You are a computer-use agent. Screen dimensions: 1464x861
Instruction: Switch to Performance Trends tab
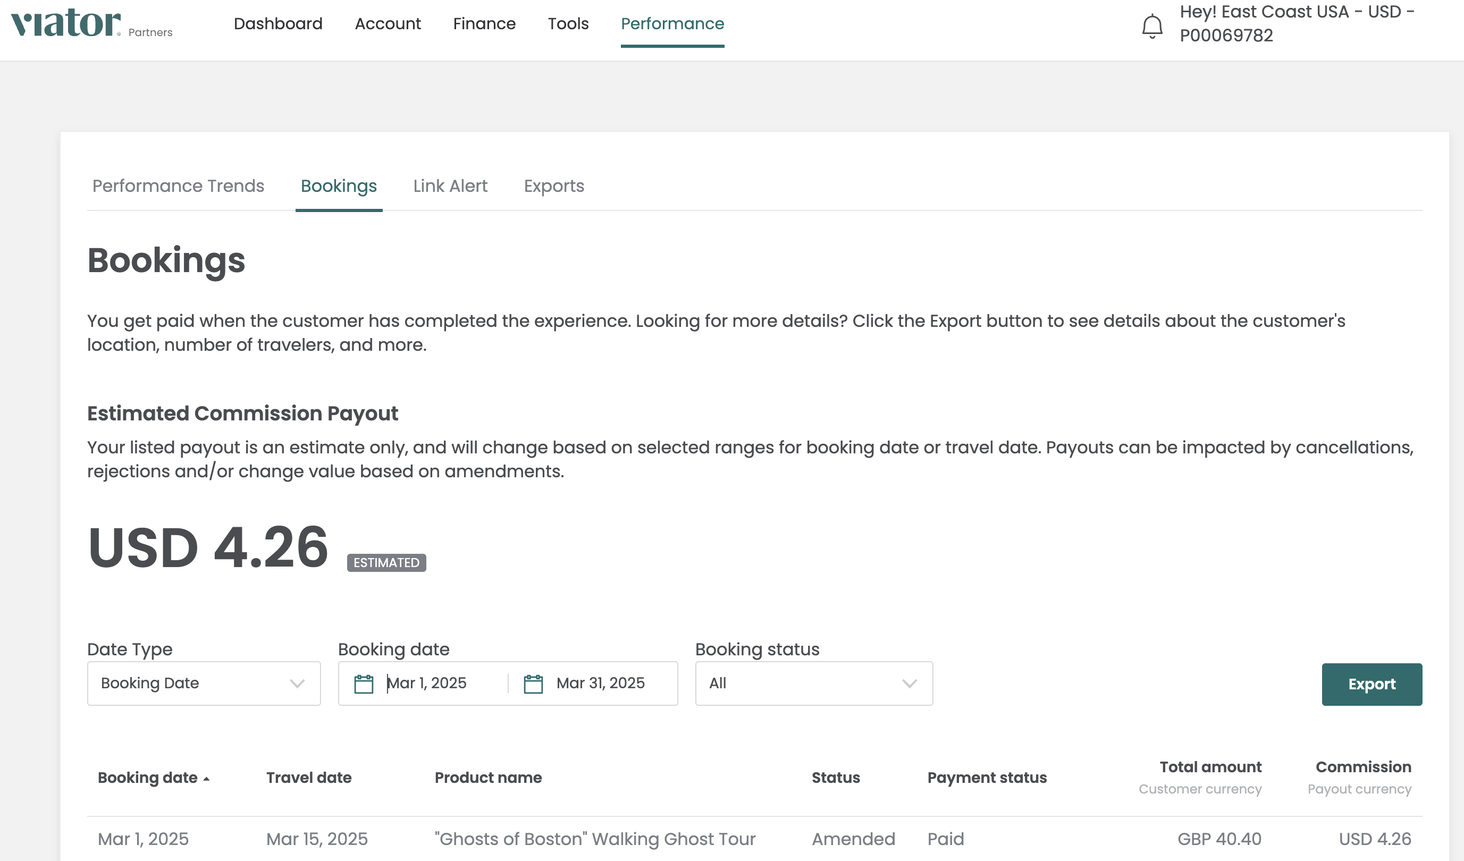point(178,186)
